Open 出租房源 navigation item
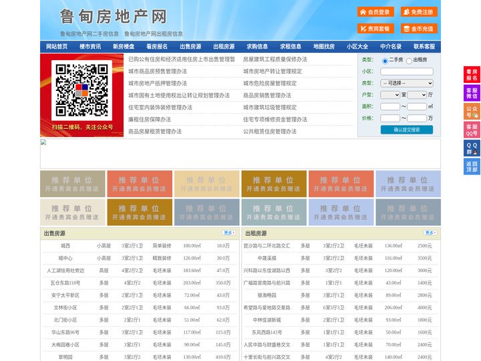This screenshot has width=481, height=361. [224, 47]
